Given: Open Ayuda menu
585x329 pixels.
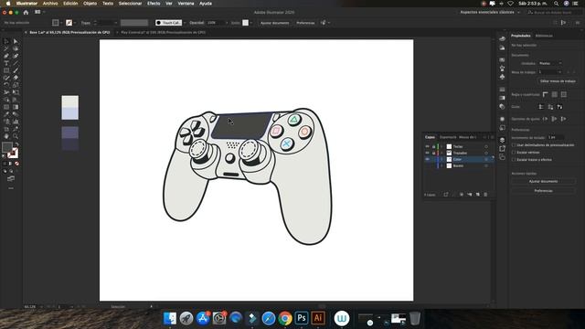Looking at the screenshot, I should (206, 4).
